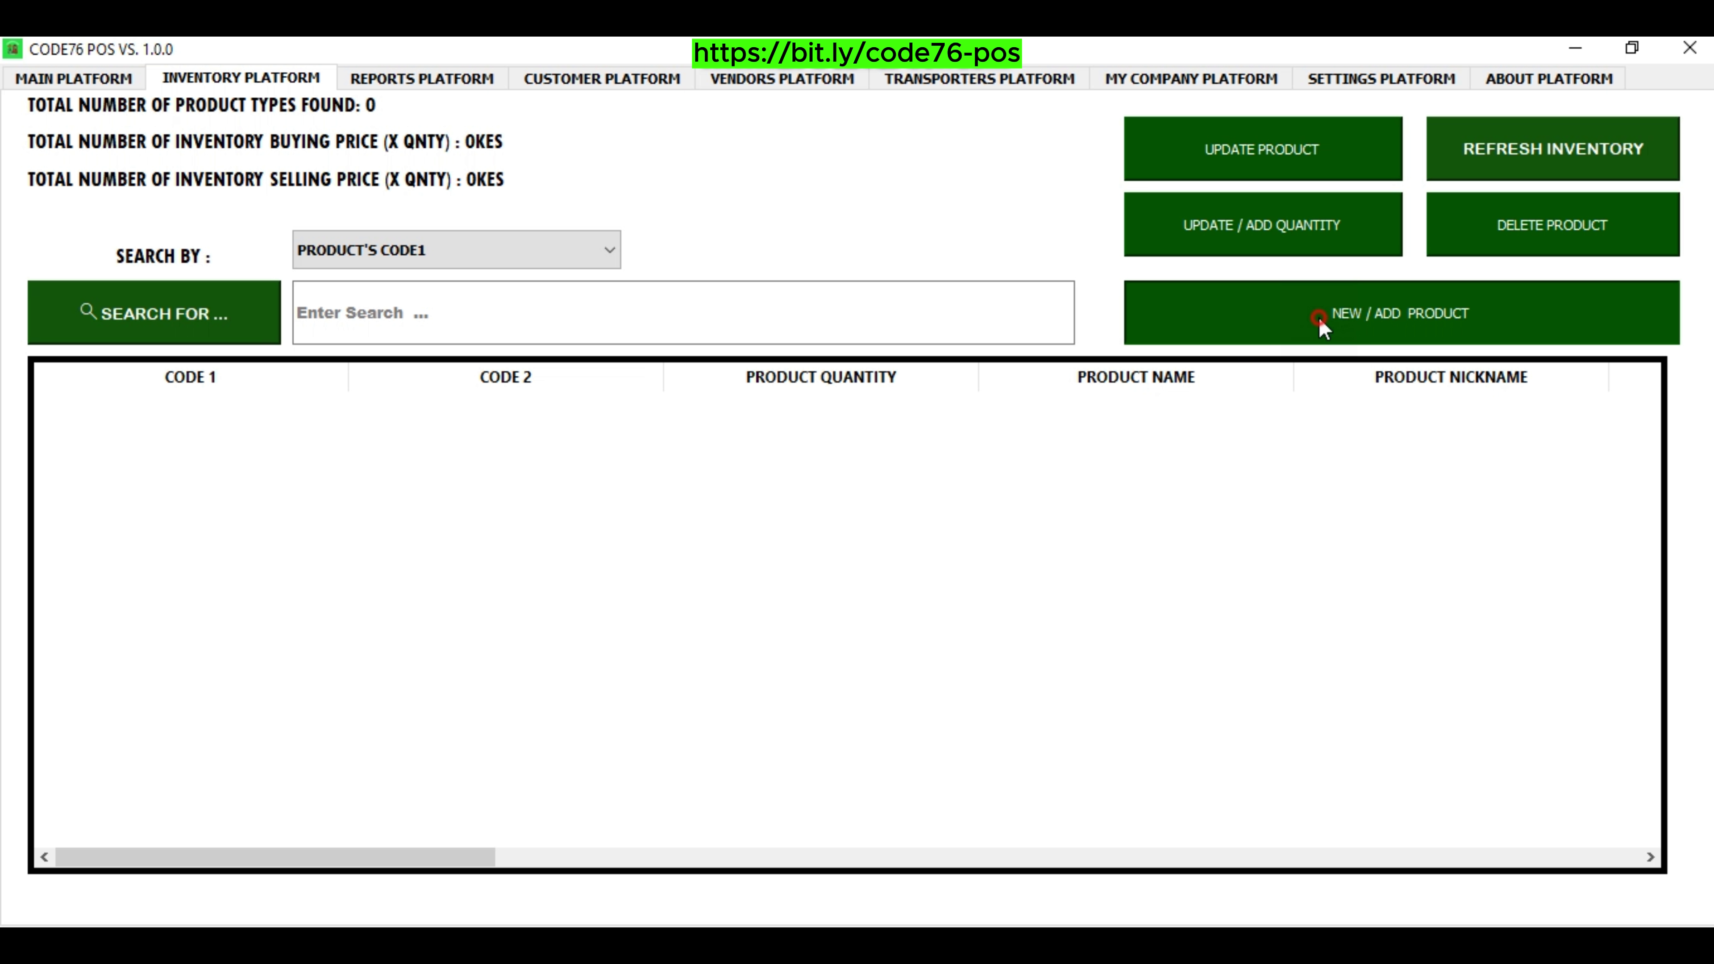The width and height of the screenshot is (1714, 964).
Task: Click Delete Product button
Action: (x=1552, y=225)
